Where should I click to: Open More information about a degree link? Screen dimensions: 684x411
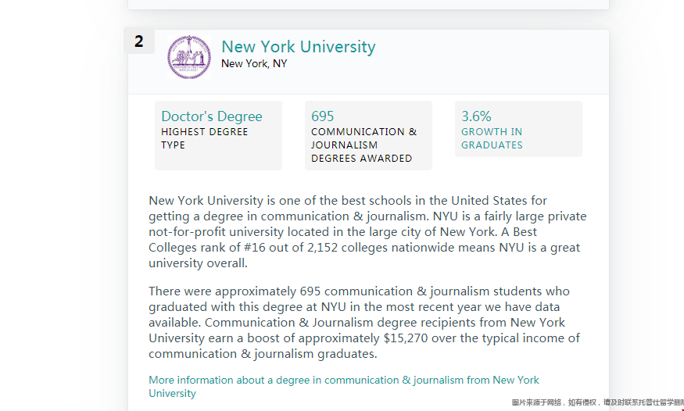coord(344,387)
